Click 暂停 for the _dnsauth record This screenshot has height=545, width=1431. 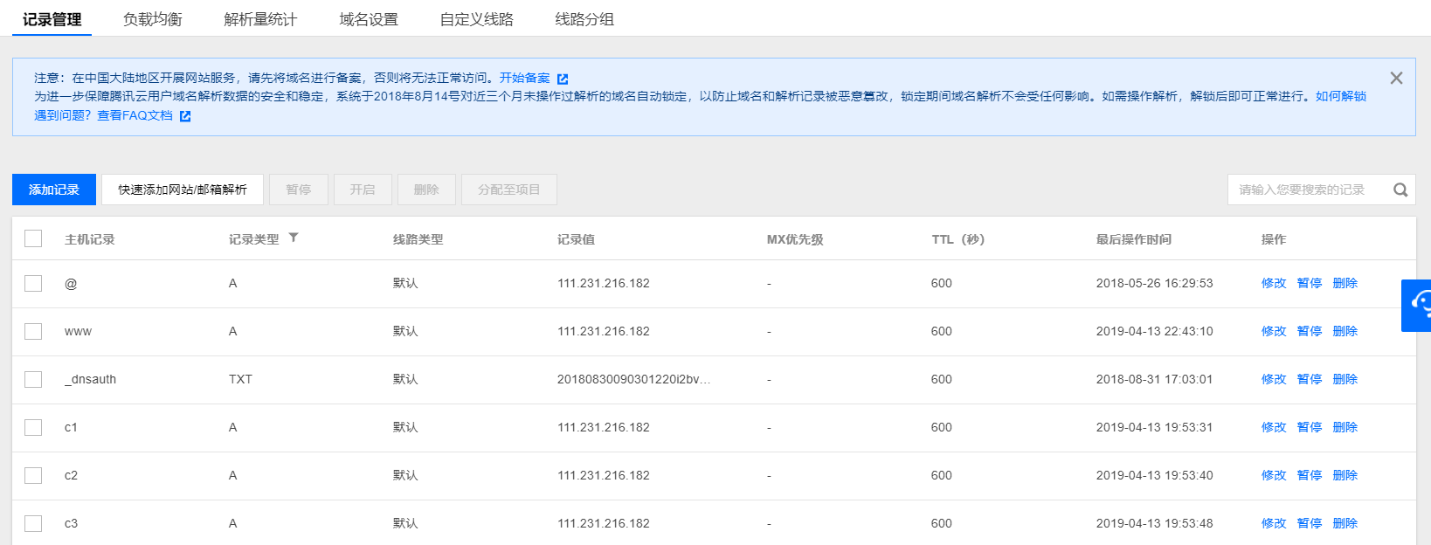pos(1310,379)
